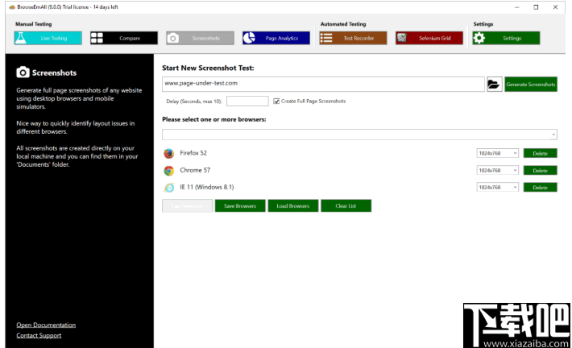Select the Firefox 52 text label
572x348 pixels.
coord(193,153)
